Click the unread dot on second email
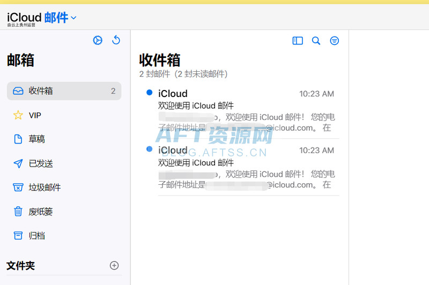This screenshot has height=285, width=429. coord(150,149)
